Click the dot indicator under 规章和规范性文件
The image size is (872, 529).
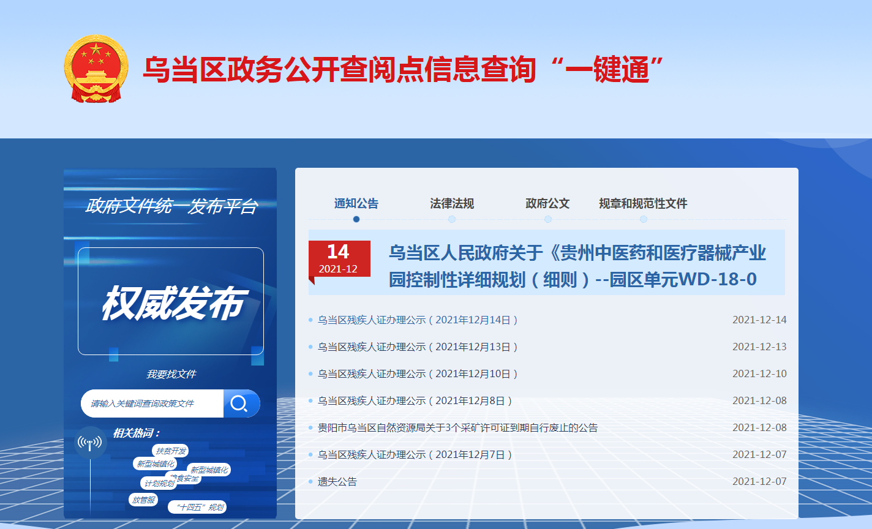643,219
